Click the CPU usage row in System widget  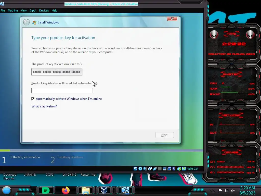(x=232, y=83)
